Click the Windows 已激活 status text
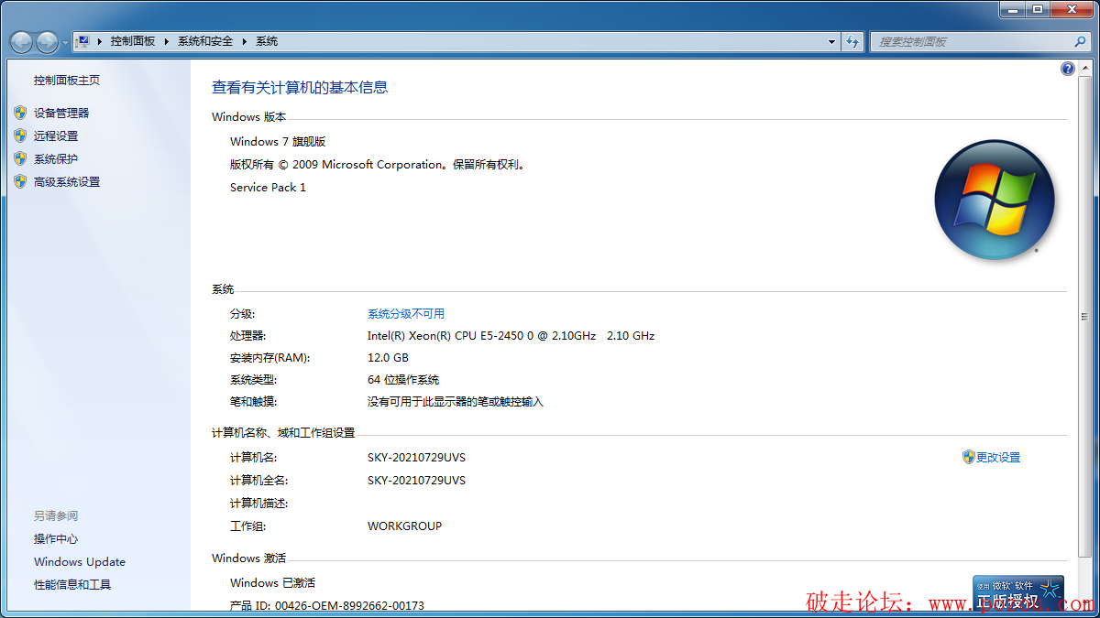 (272, 583)
